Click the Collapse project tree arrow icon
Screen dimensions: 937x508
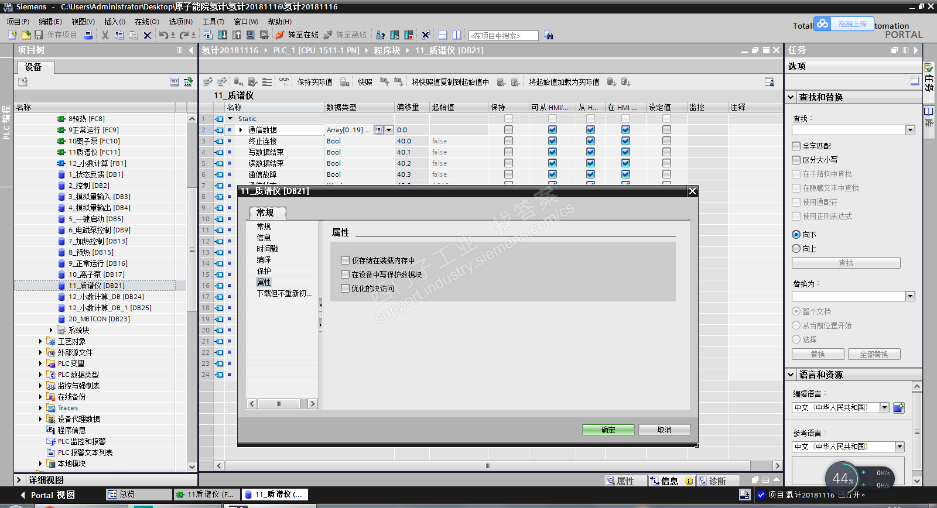[191, 50]
